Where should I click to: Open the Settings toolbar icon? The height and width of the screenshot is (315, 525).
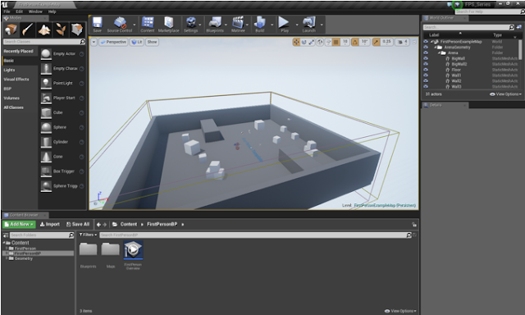[191, 25]
